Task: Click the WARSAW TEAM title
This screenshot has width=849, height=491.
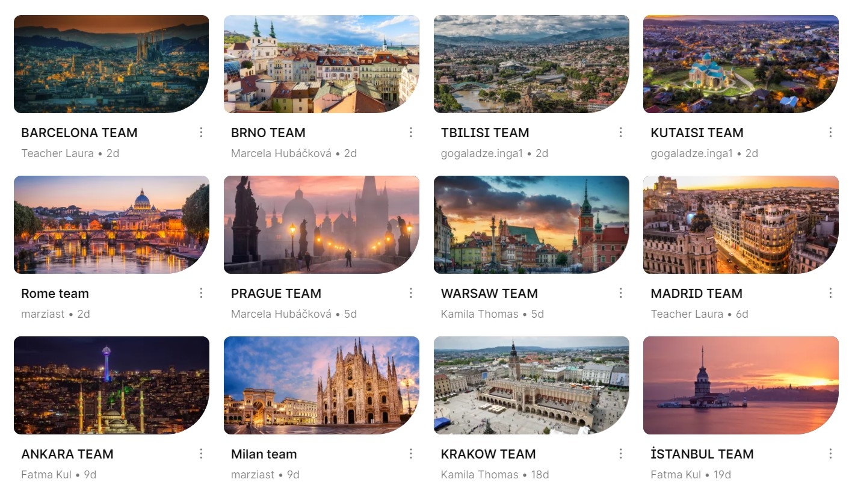Action: pos(489,294)
